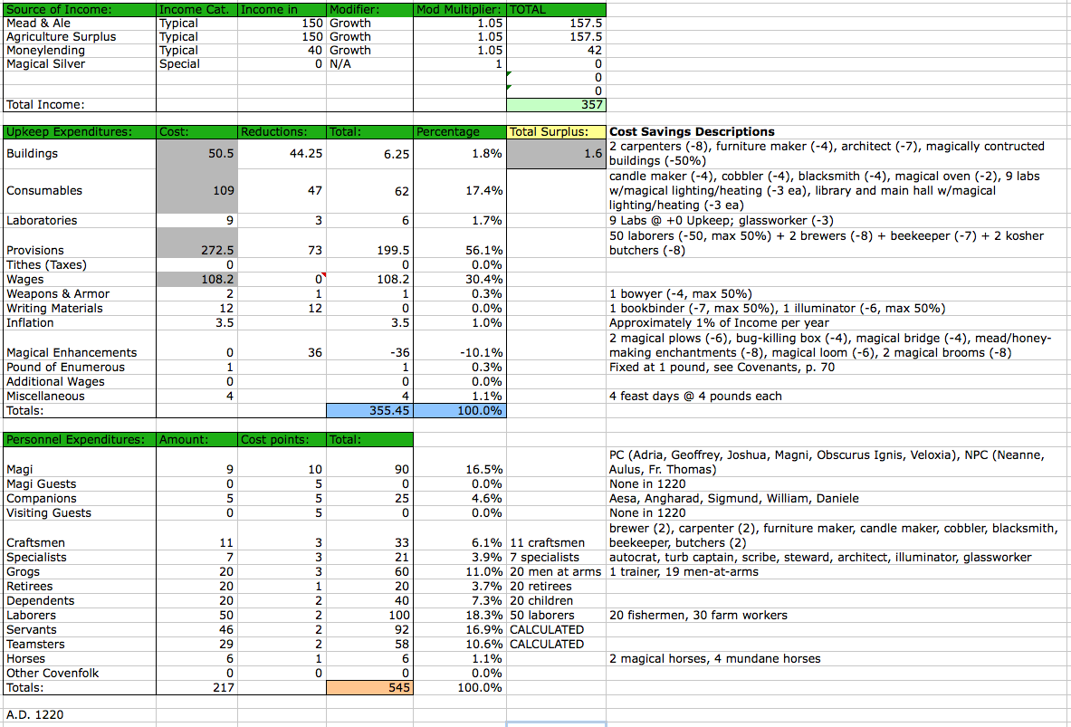Click the Consumables percentage 17.4% cell
Screen dimensions: 1071x727
pos(461,191)
